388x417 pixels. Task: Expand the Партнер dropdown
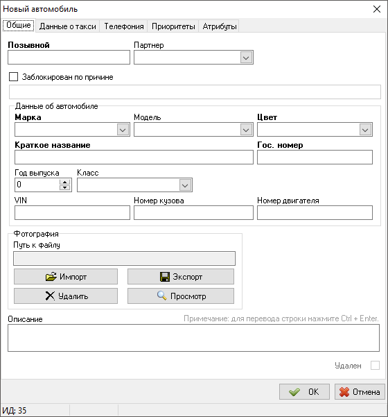coord(246,58)
